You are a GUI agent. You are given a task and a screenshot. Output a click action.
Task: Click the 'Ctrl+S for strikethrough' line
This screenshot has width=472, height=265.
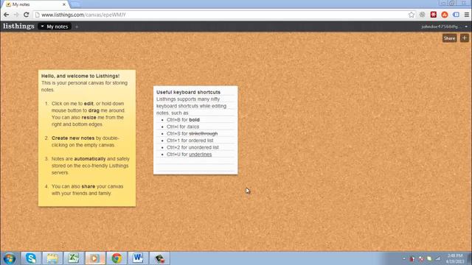point(192,133)
